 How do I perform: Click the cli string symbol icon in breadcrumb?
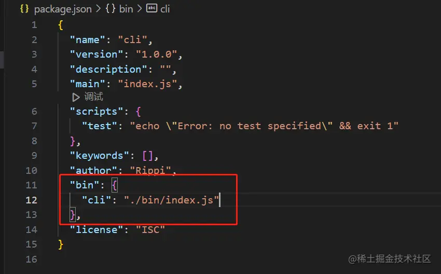(152, 9)
